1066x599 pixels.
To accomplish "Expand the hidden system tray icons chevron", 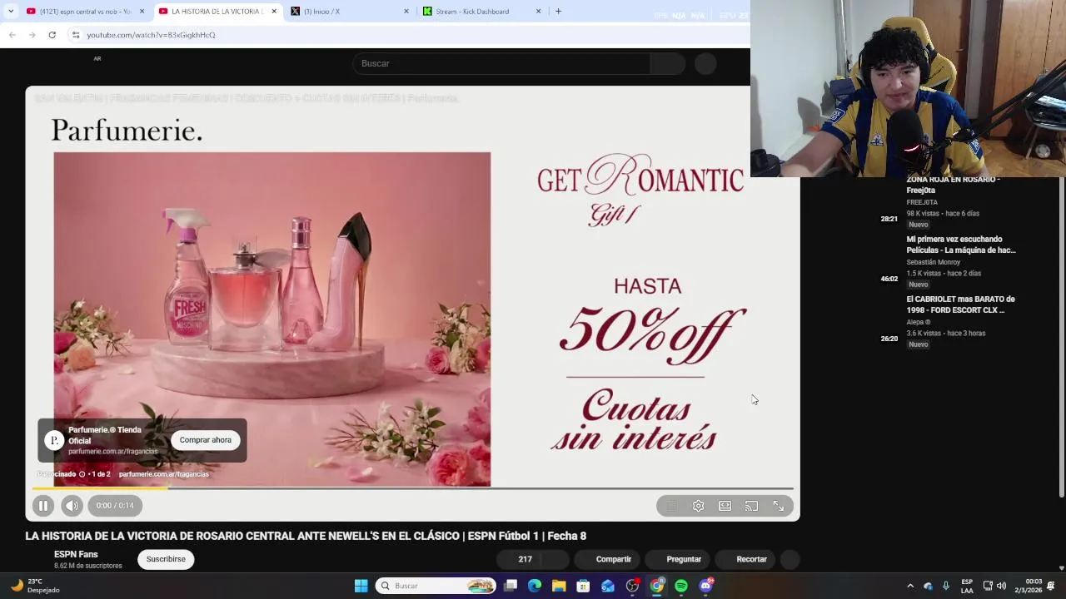I will (x=910, y=586).
